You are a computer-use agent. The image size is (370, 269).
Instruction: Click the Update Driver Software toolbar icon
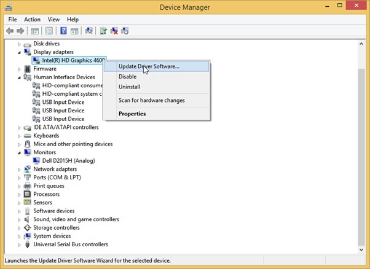(x=103, y=31)
